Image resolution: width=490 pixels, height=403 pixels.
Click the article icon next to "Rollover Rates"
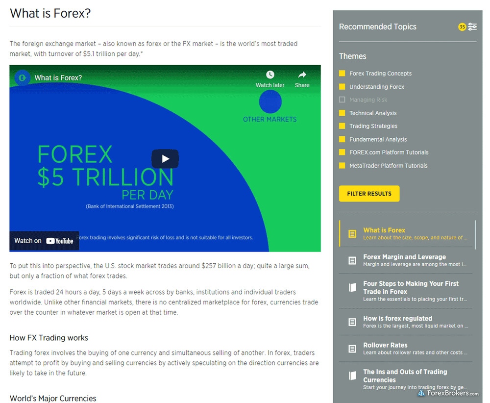(x=352, y=348)
